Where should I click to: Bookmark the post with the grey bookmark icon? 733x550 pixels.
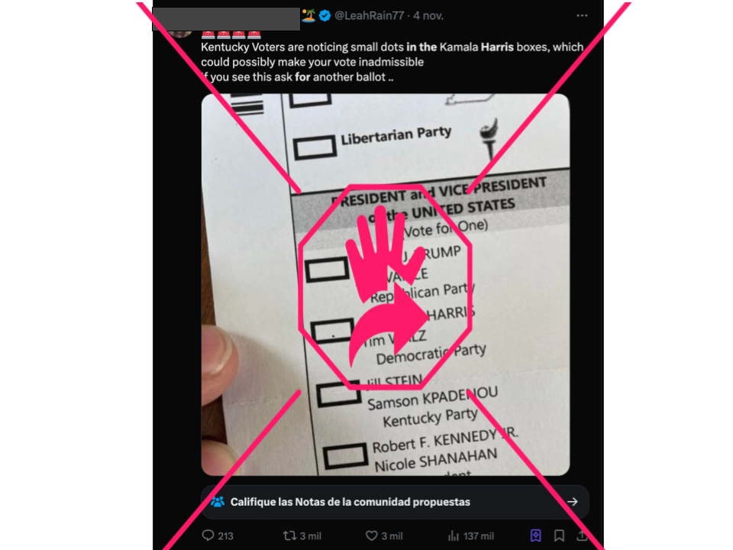(x=559, y=535)
